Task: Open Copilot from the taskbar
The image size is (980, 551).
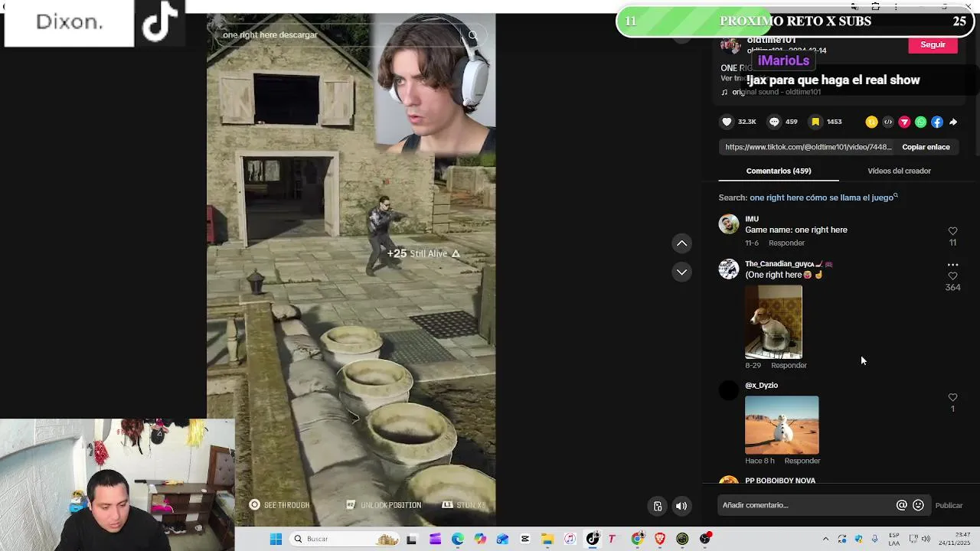Action: coord(480,539)
